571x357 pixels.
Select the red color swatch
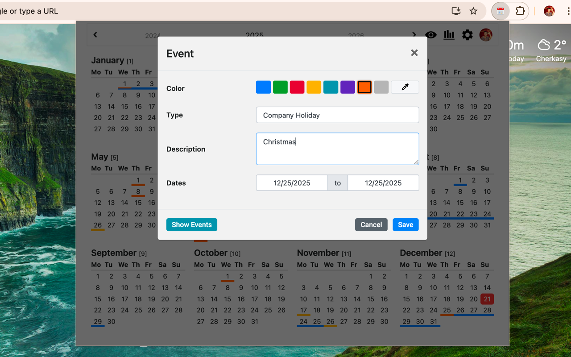297,87
